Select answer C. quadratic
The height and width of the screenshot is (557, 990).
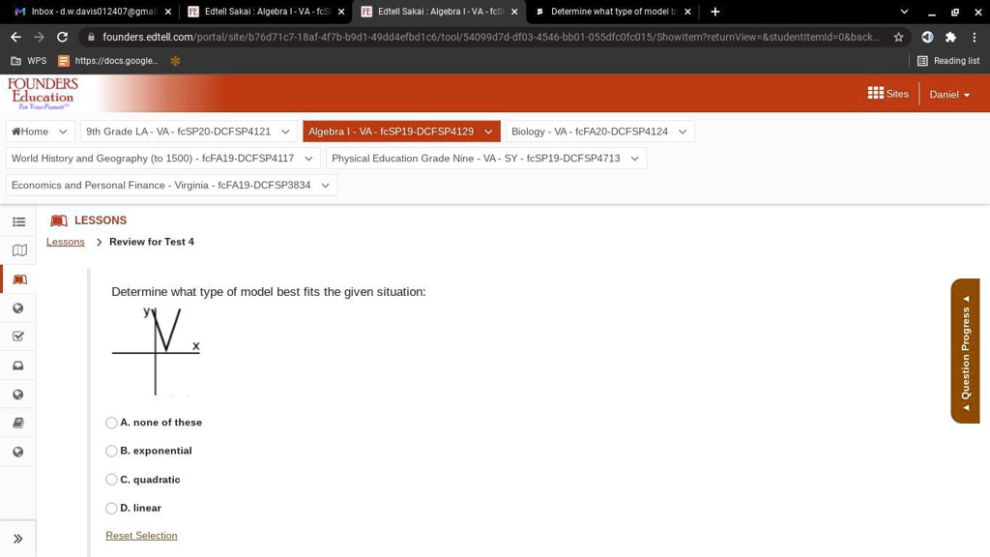(x=112, y=480)
